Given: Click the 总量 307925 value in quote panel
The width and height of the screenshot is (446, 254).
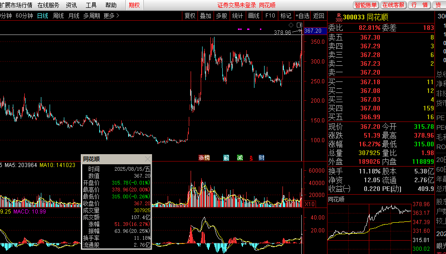Looking at the screenshot, I should point(369,153).
